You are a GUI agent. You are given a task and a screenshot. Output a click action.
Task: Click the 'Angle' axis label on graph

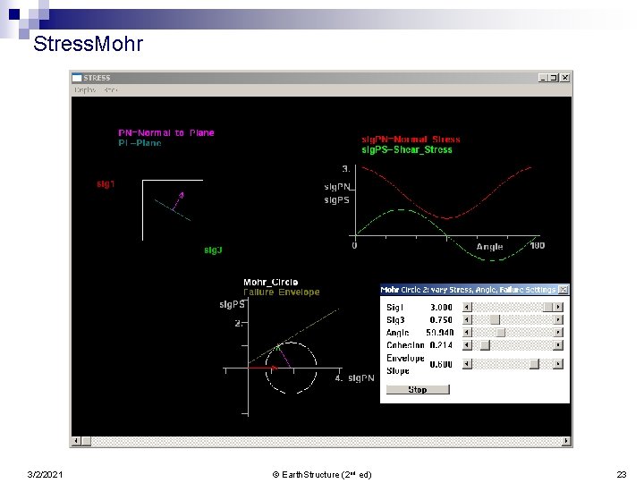[489, 247]
